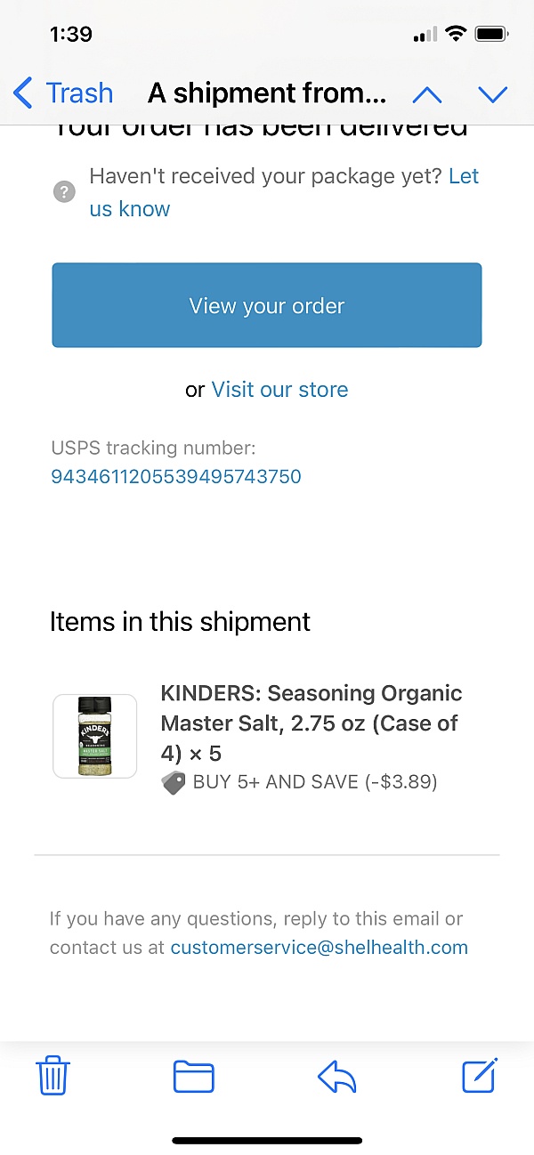Tap the Kinder's Master Salt product thumbnail
This screenshot has width=534, height=1155.
(x=94, y=736)
